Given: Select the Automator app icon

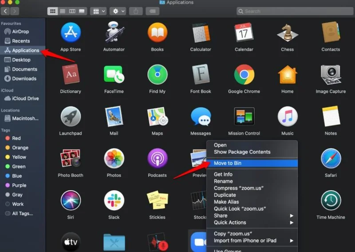Looking at the screenshot, I should pos(114,32).
